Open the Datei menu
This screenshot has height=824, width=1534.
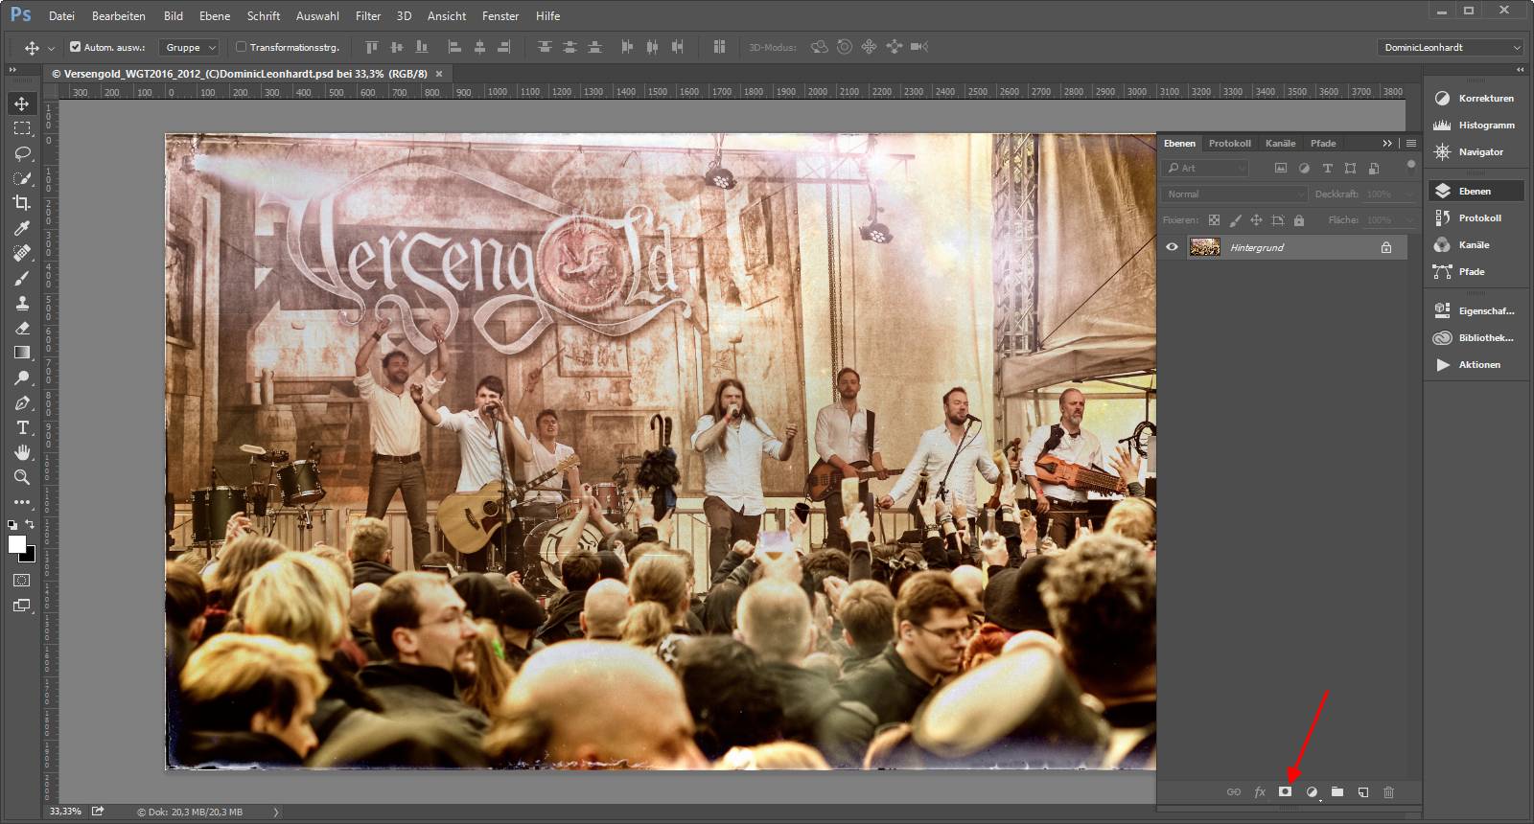click(x=61, y=15)
